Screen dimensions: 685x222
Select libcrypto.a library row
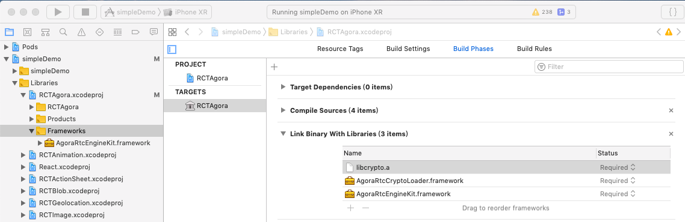click(x=506, y=167)
